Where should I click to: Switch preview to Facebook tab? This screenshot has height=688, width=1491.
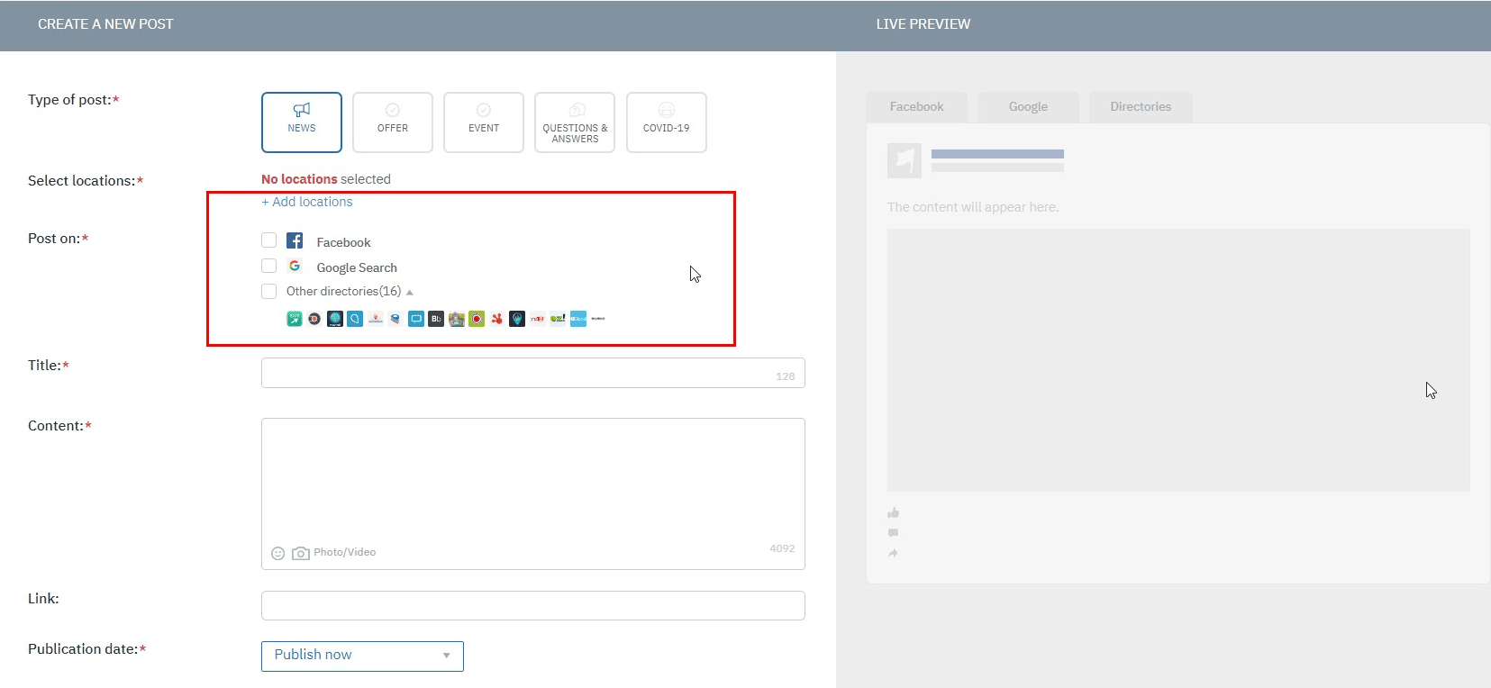click(x=917, y=106)
